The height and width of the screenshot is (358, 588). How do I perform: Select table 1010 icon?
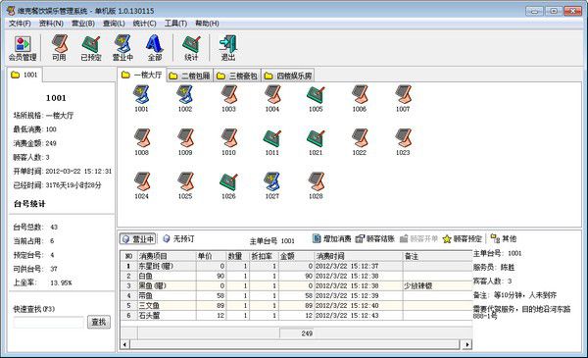coord(228,142)
